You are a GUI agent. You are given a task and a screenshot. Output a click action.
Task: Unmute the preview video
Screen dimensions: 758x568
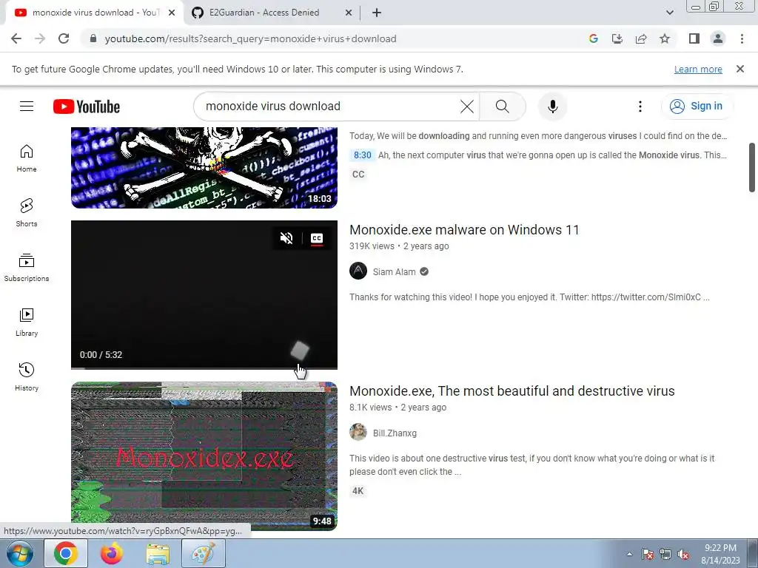[x=286, y=238]
